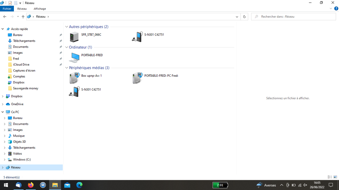Image resolution: width=339 pixels, height=190 pixels.
Task: Click the refresh button beside address bar
Action: pyautogui.click(x=244, y=17)
